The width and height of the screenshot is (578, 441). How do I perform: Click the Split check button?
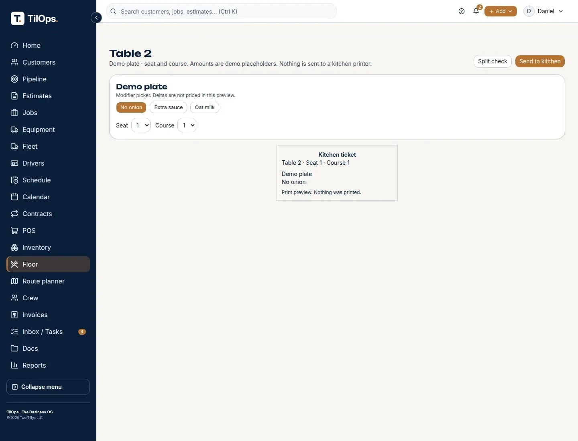(493, 61)
